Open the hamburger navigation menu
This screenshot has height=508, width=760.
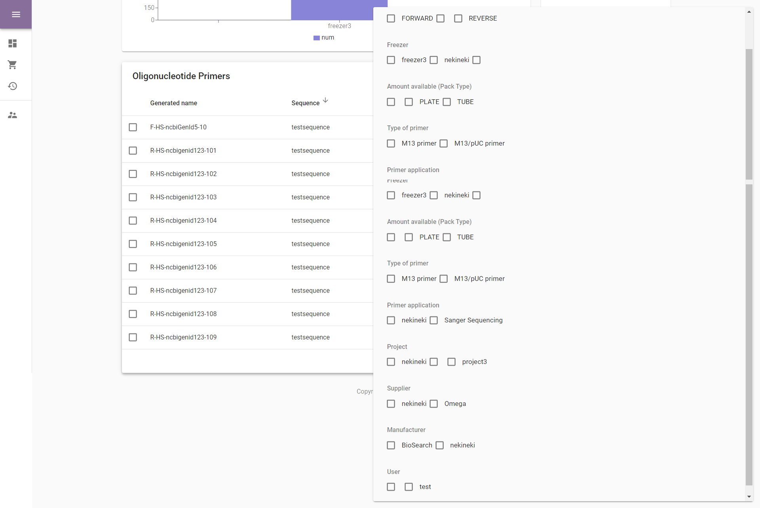point(16,14)
